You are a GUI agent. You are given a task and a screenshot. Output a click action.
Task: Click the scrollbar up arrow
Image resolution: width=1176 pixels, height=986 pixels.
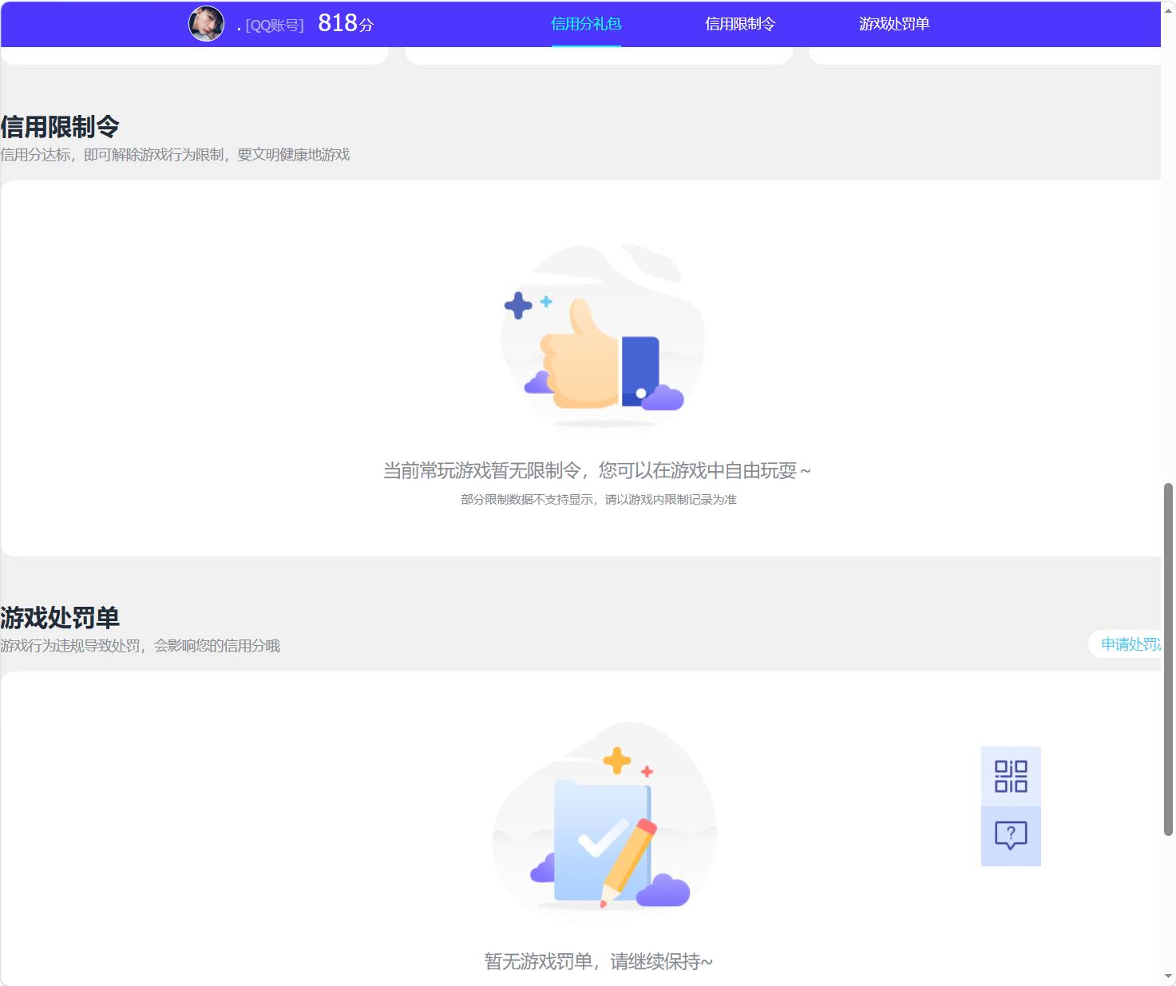point(1169,10)
